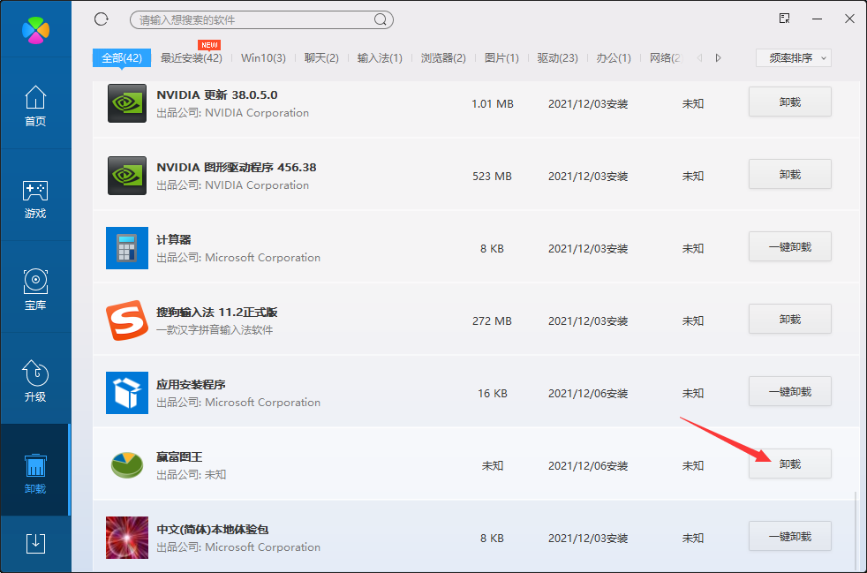
Task: Click the 523 MB size value
Action: [492, 177]
